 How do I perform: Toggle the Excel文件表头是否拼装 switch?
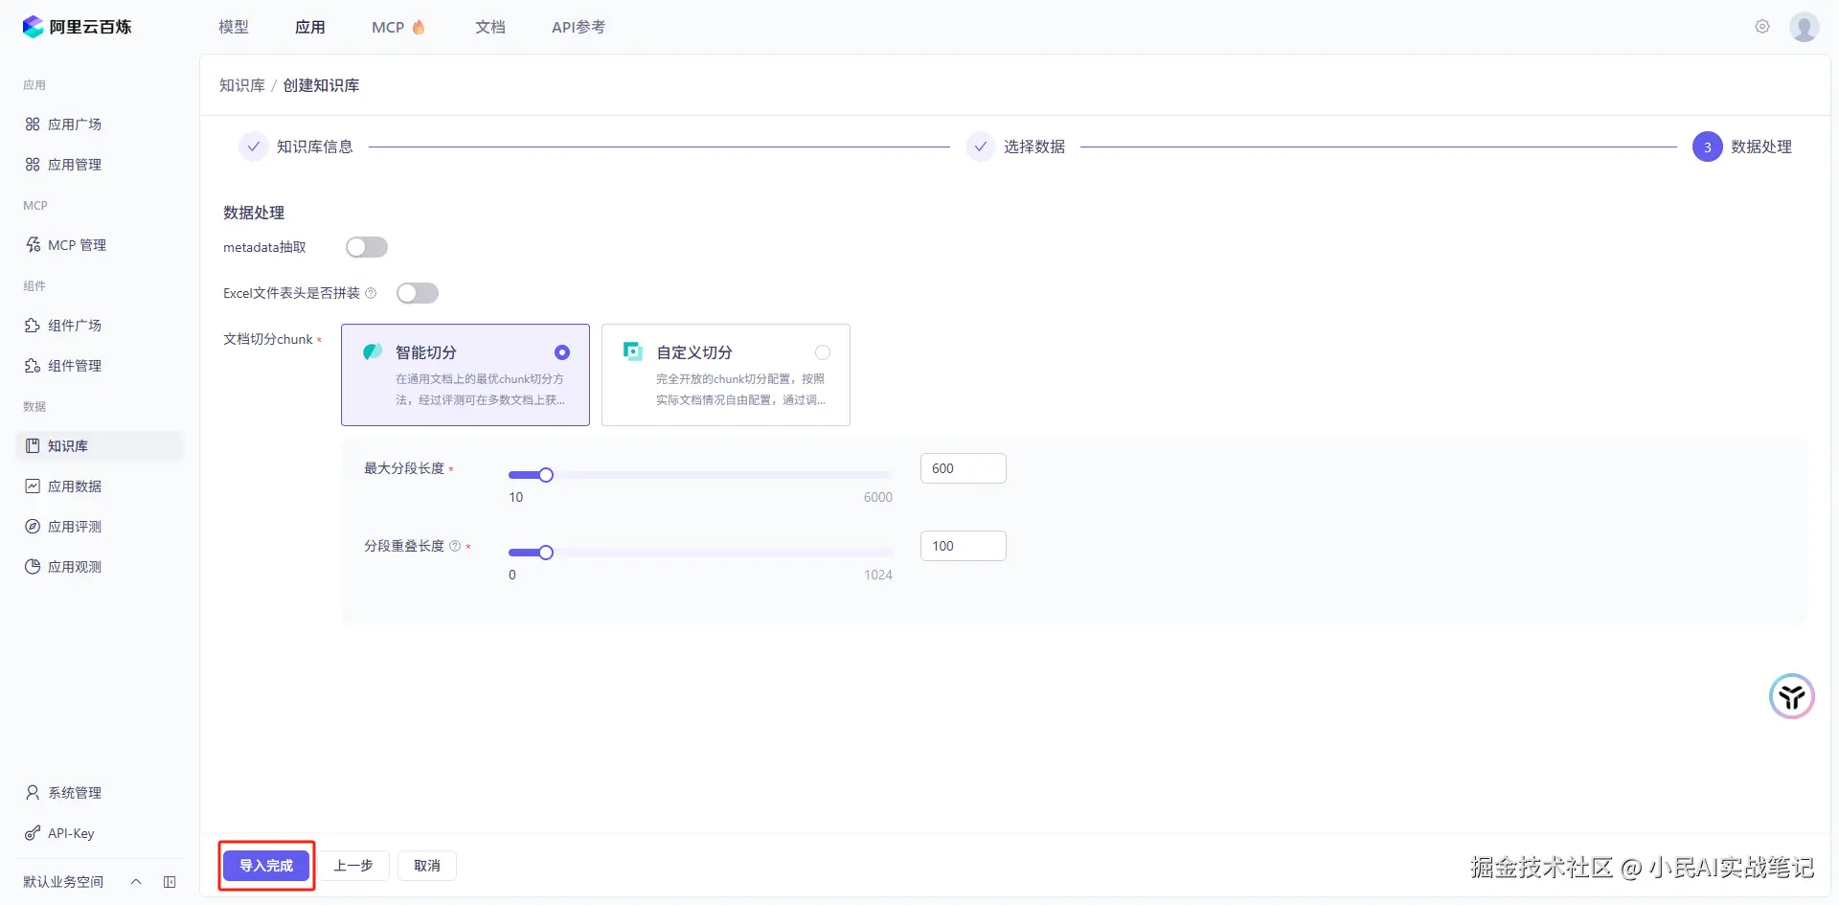tap(418, 293)
